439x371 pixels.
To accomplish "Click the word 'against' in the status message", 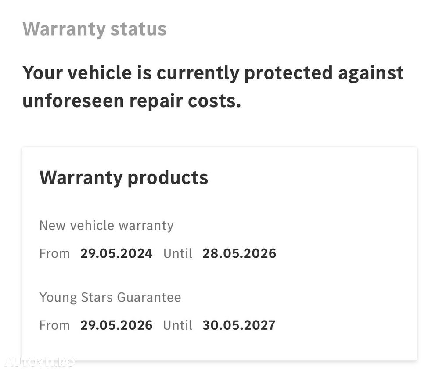I will (x=371, y=73).
